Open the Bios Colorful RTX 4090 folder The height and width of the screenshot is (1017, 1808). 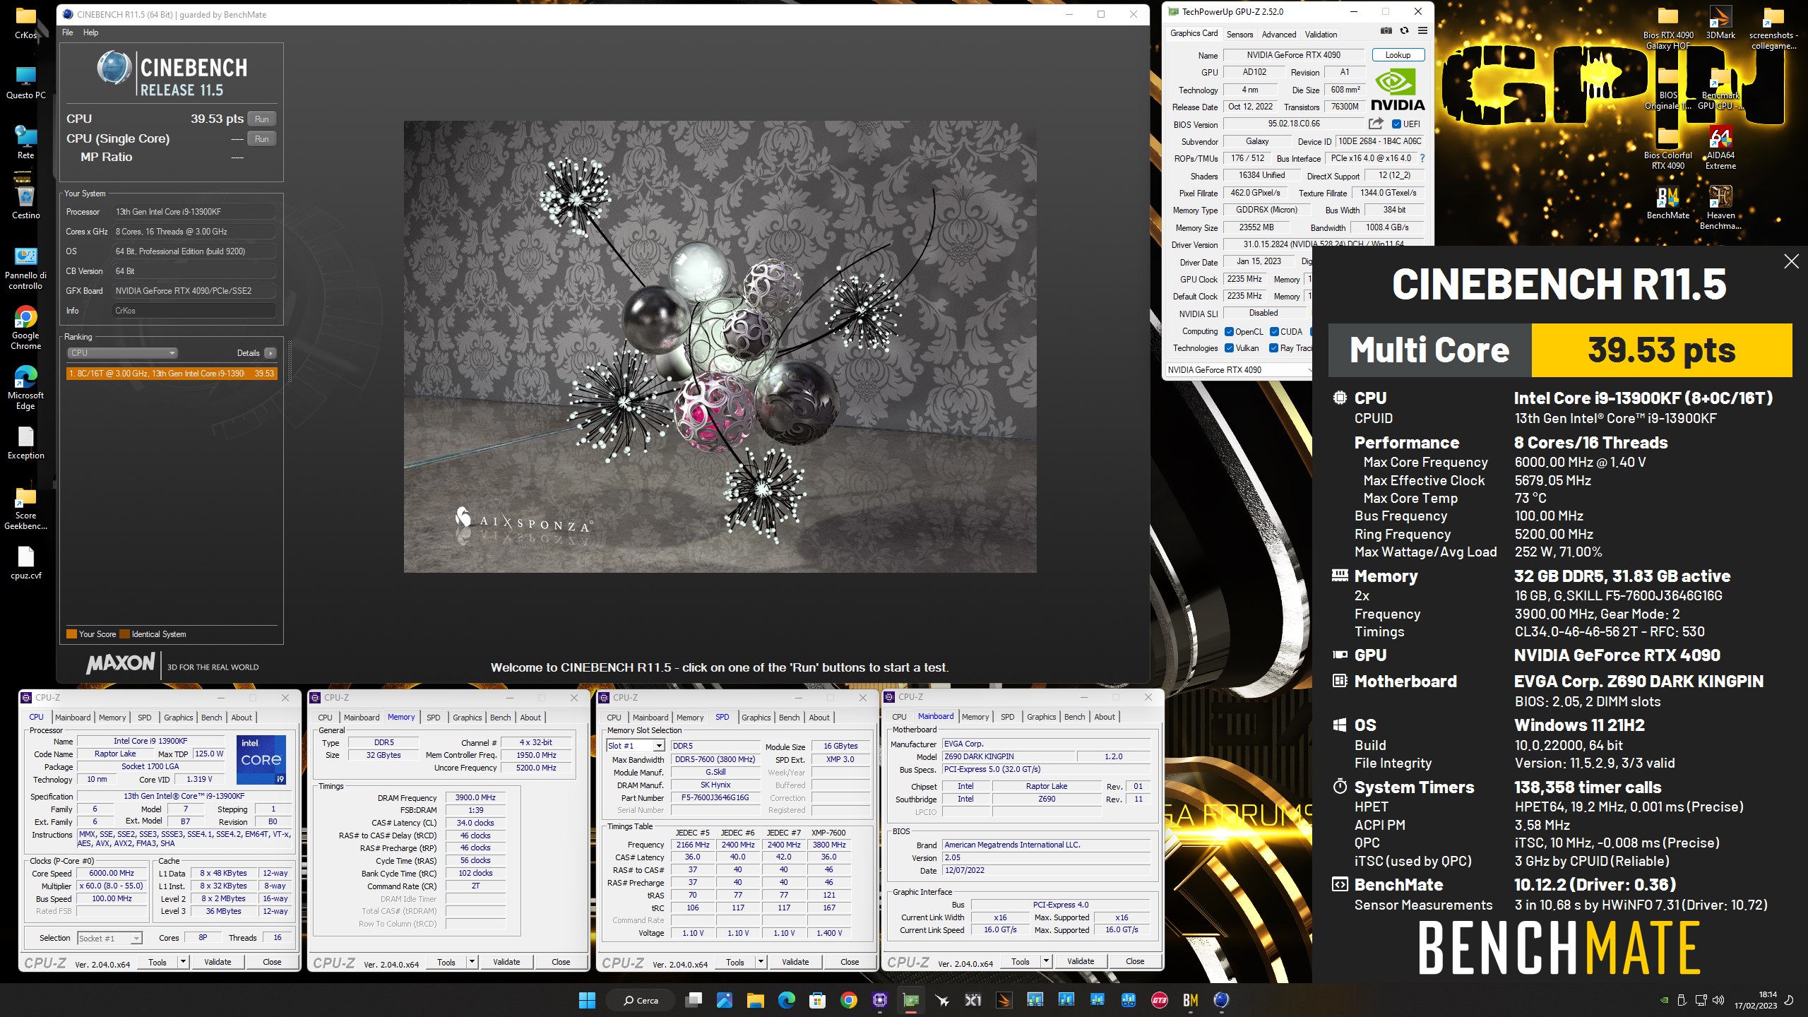click(x=1668, y=148)
